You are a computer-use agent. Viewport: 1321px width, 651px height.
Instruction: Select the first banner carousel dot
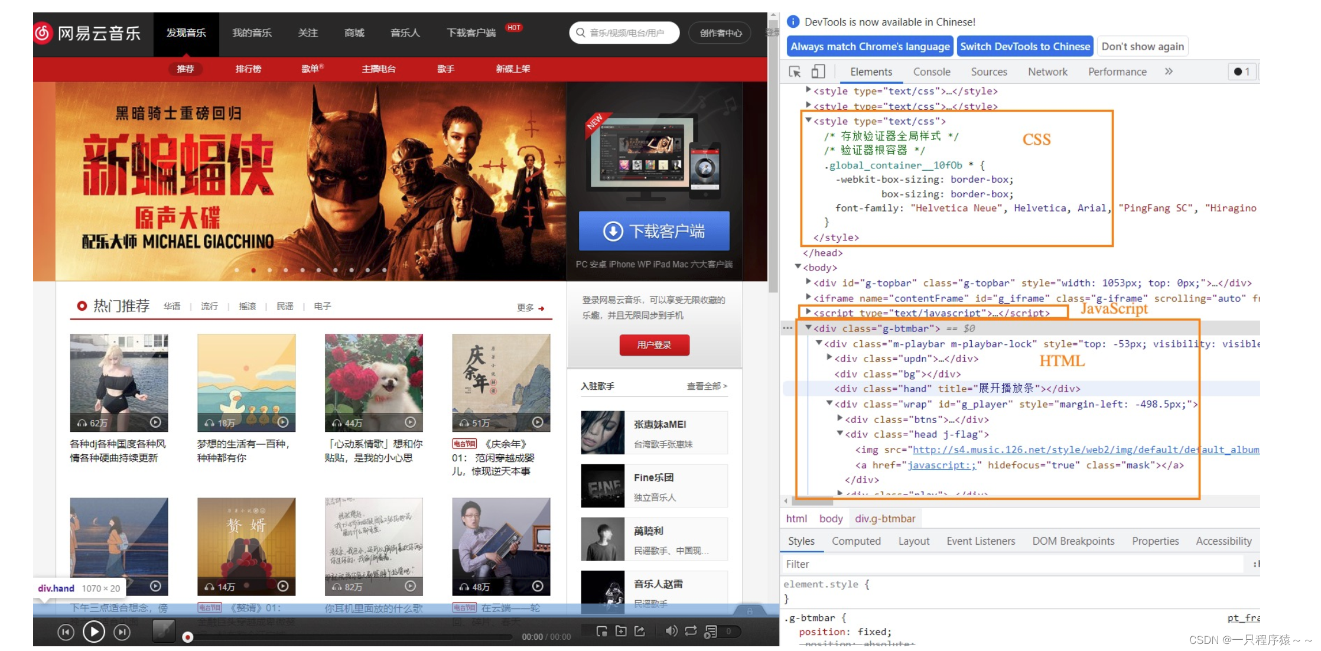click(237, 270)
